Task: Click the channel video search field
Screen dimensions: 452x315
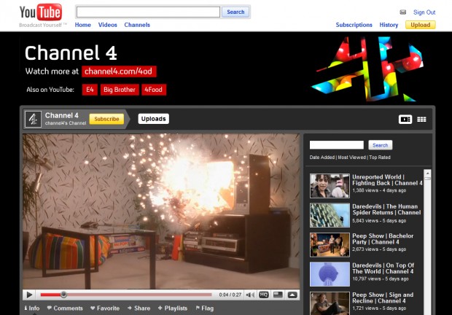Action: pyautogui.click(x=336, y=145)
